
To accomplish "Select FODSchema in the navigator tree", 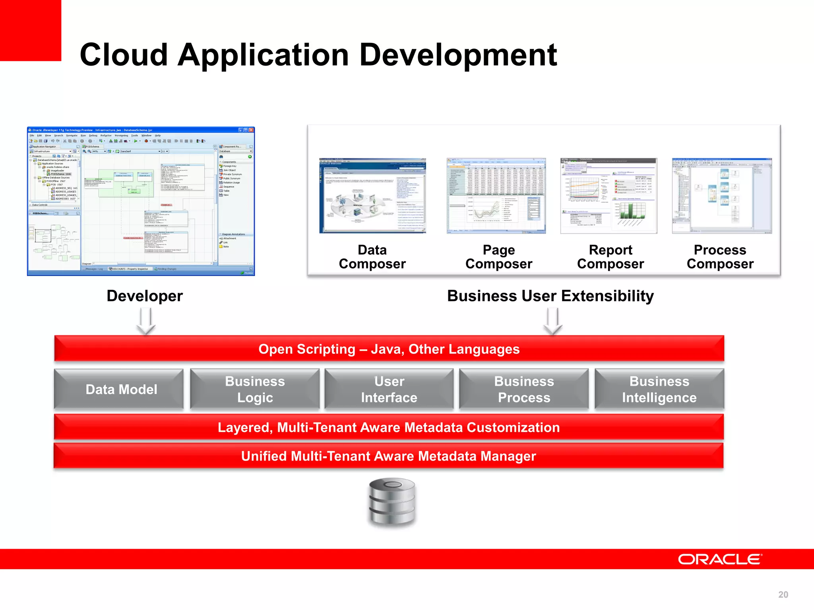I will [59, 174].
